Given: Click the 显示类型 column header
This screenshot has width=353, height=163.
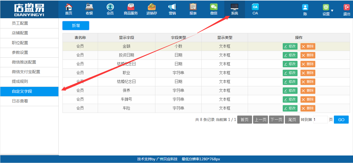Looking at the screenshot, I should pos(225,38).
